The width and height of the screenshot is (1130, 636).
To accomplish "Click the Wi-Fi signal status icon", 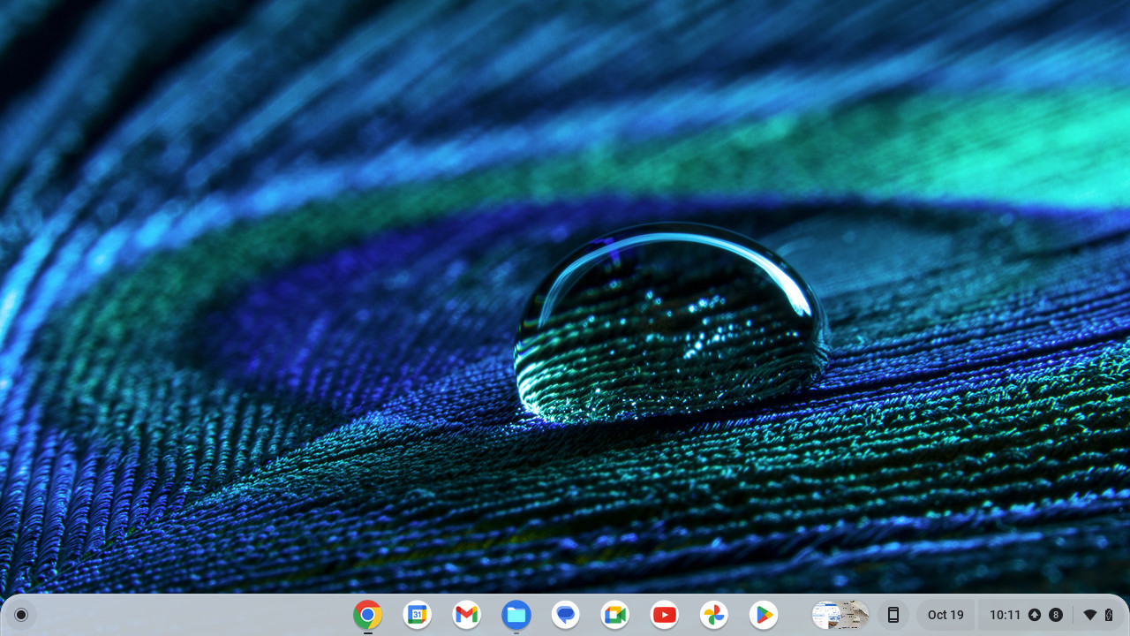I will click(x=1090, y=615).
